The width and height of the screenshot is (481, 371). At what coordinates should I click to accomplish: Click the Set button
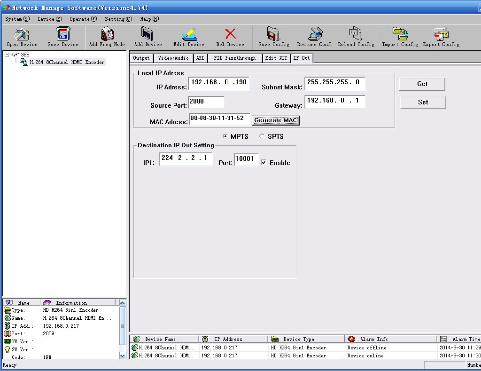tap(423, 102)
